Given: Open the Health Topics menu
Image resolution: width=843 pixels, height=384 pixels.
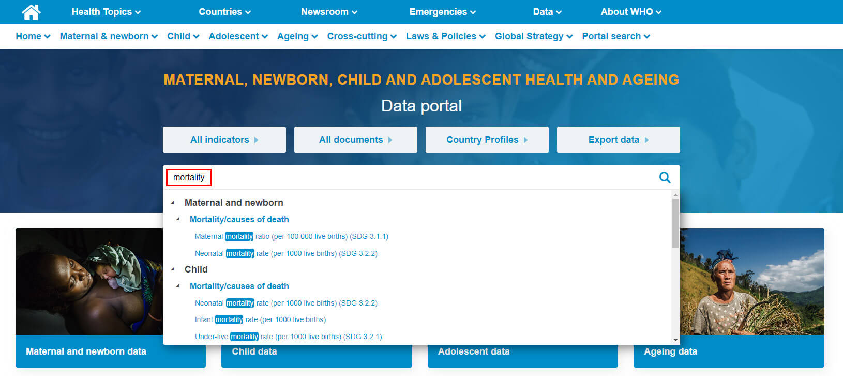Looking at the screenshot, I should (x=106, y=12).
